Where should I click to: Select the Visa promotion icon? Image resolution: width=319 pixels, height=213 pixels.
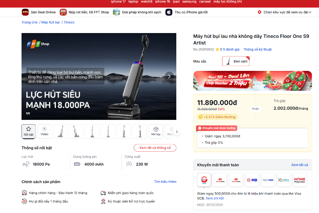[268, 180]
